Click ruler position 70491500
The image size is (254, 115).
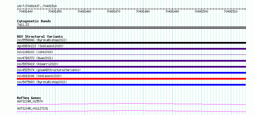click(x=201, y=11)
